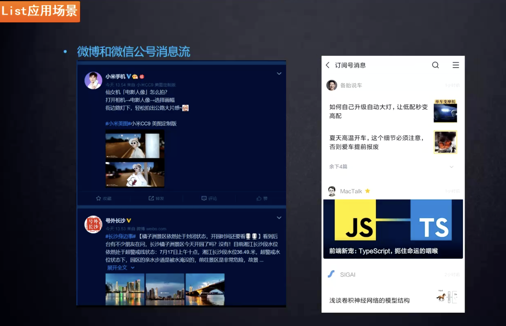506x326 pixels.
Task: Click 转发 on the 小米手机 post
Action: (156, 198)
